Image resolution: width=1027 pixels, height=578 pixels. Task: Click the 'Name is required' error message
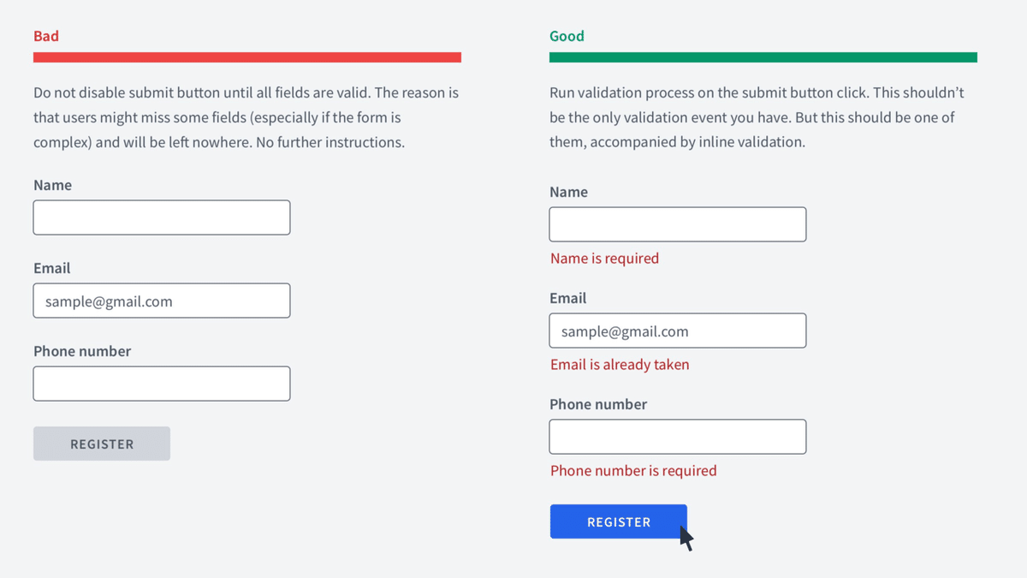[604, 259]
